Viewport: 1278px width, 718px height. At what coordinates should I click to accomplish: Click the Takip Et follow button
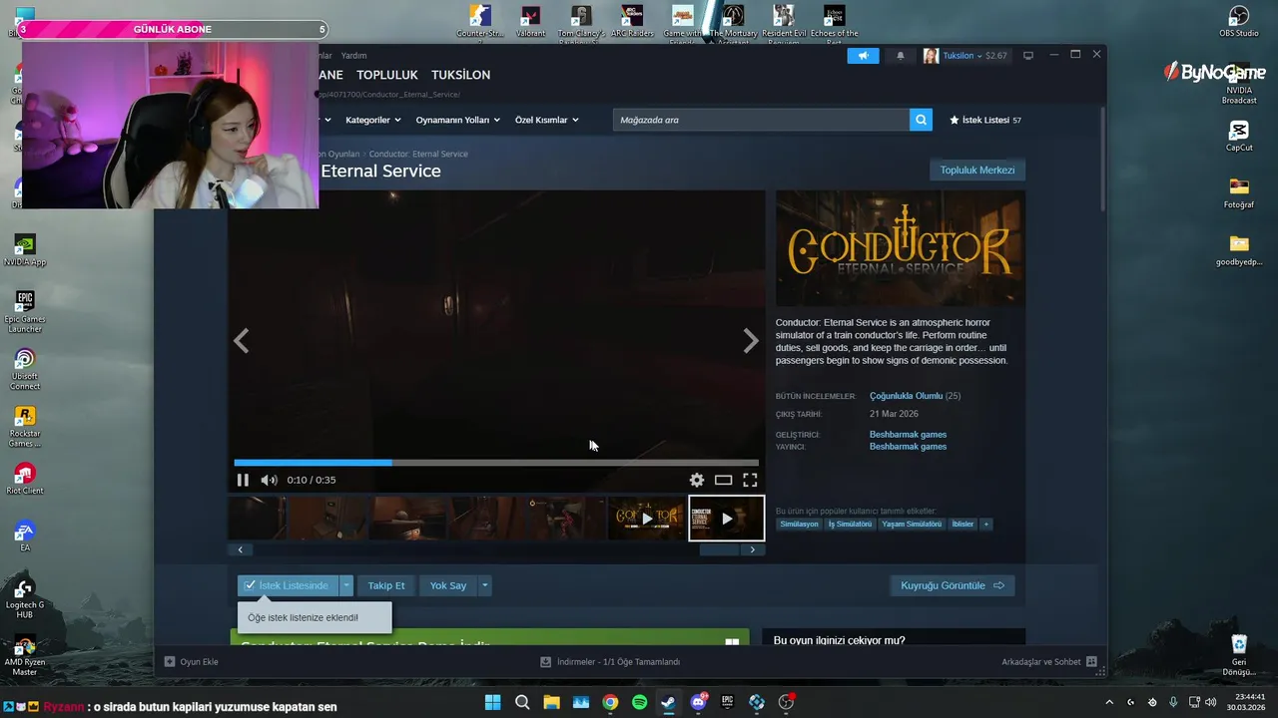[386, 585]
